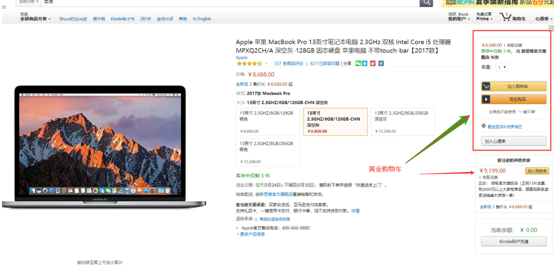Open the search category dropdown

(x=29, y=2)
